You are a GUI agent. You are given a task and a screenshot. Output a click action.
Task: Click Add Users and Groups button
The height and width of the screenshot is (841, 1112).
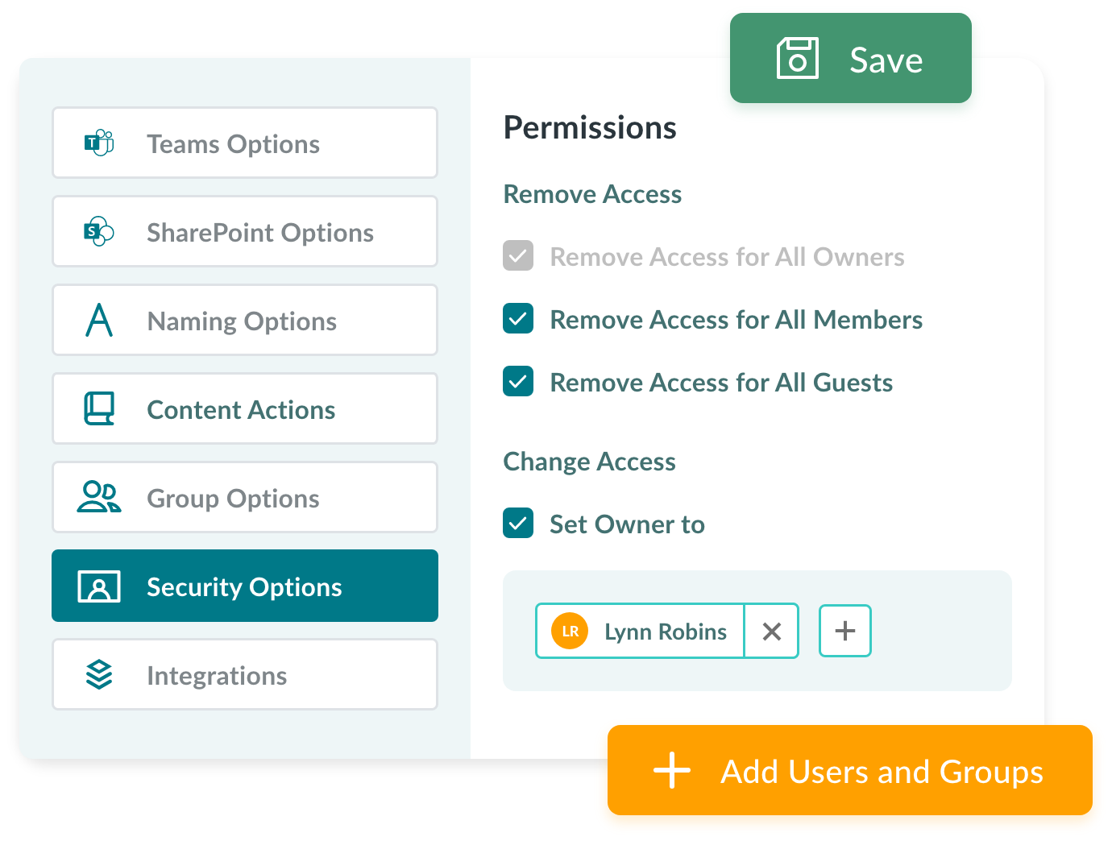pos(849,772)
